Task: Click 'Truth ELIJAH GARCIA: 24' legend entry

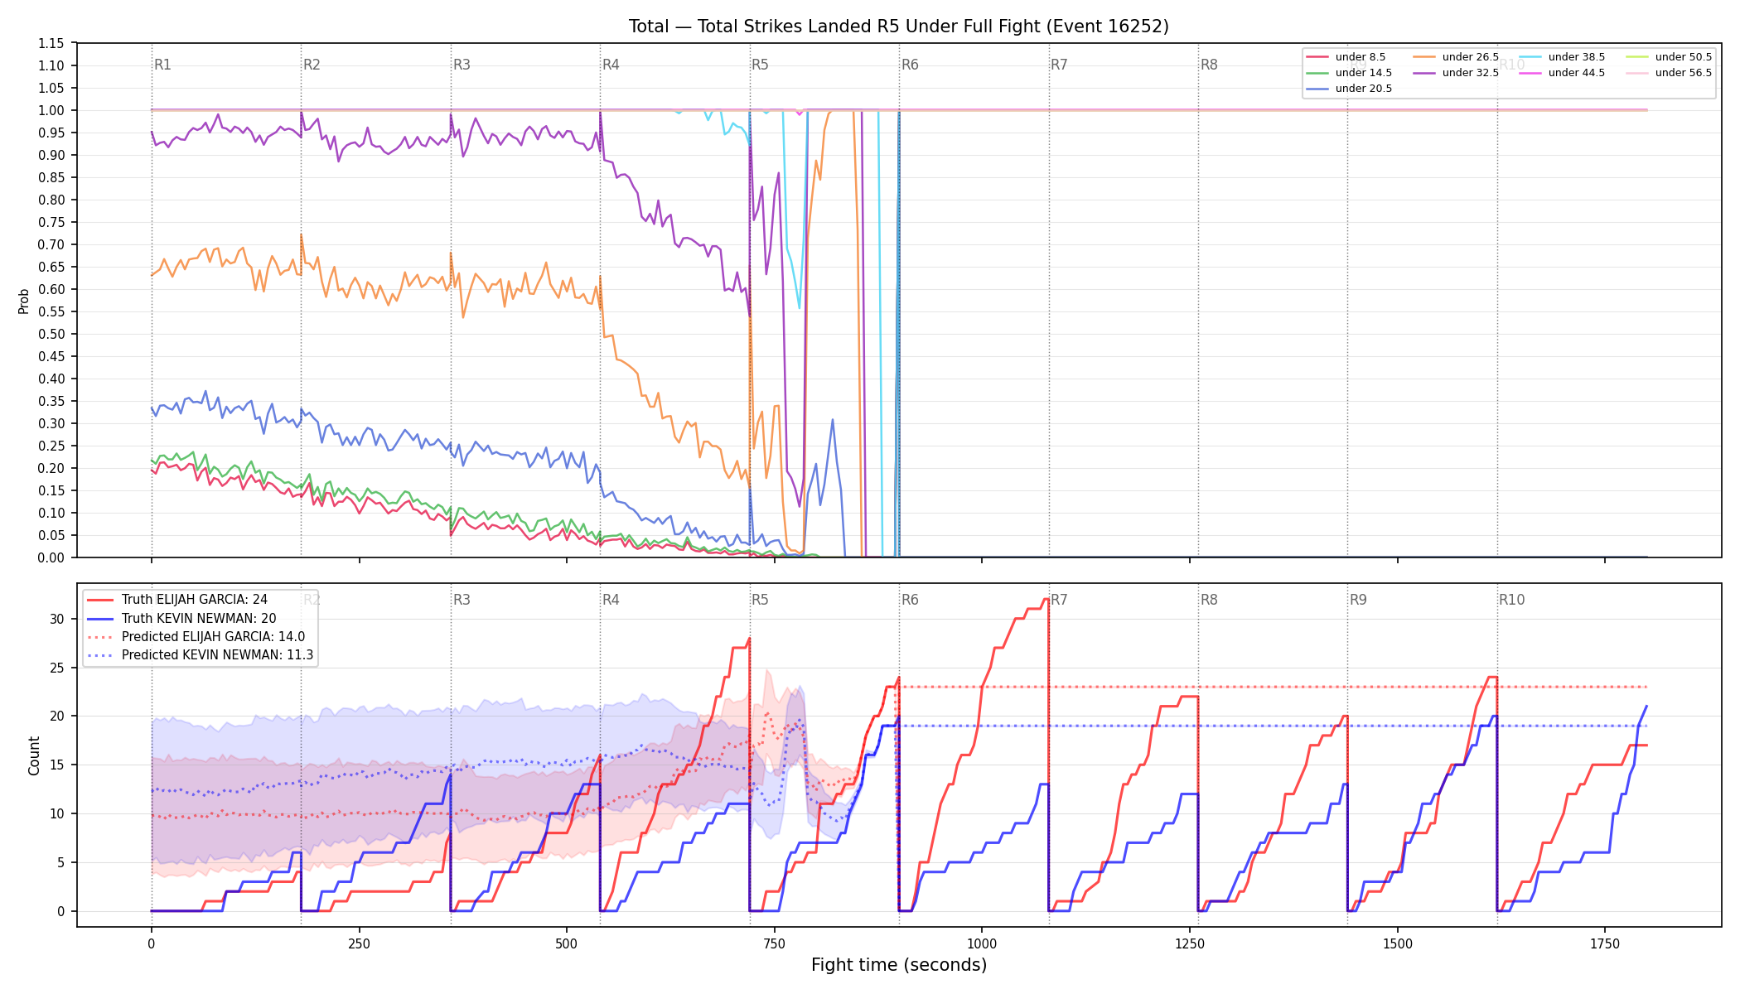Action: coord(195,600)
